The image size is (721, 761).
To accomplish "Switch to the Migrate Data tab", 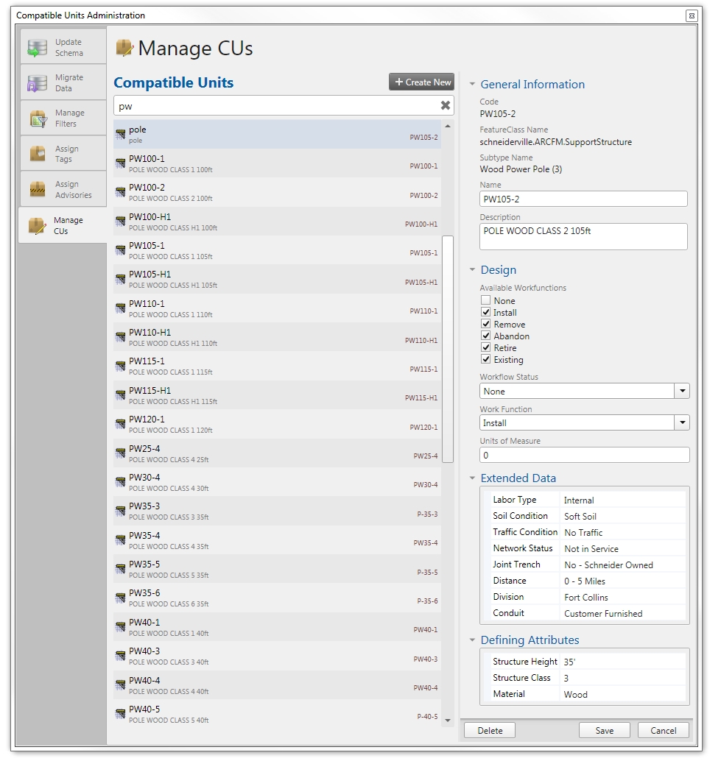I will (x=63, y=82).
